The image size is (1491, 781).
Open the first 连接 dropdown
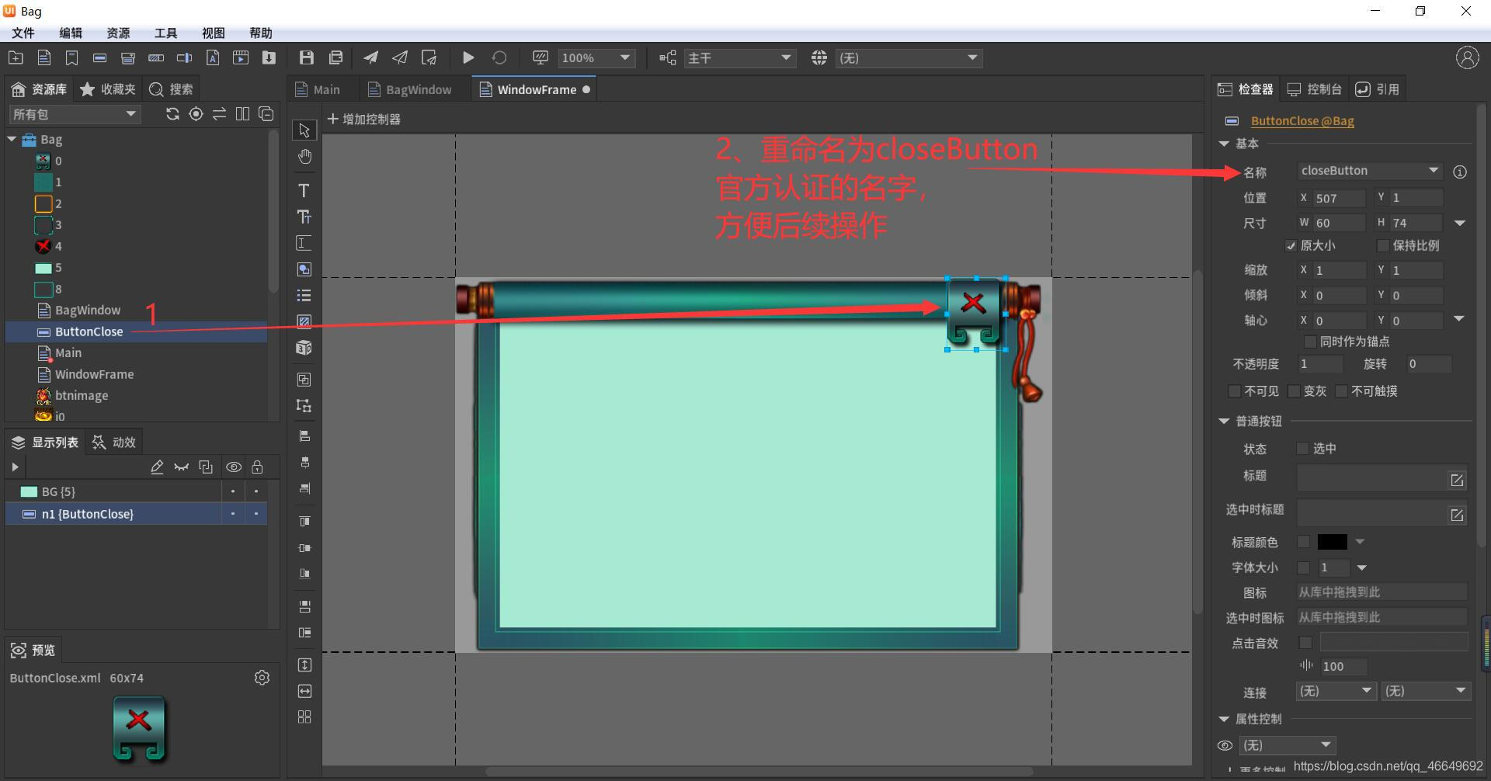click(1336, 691)
